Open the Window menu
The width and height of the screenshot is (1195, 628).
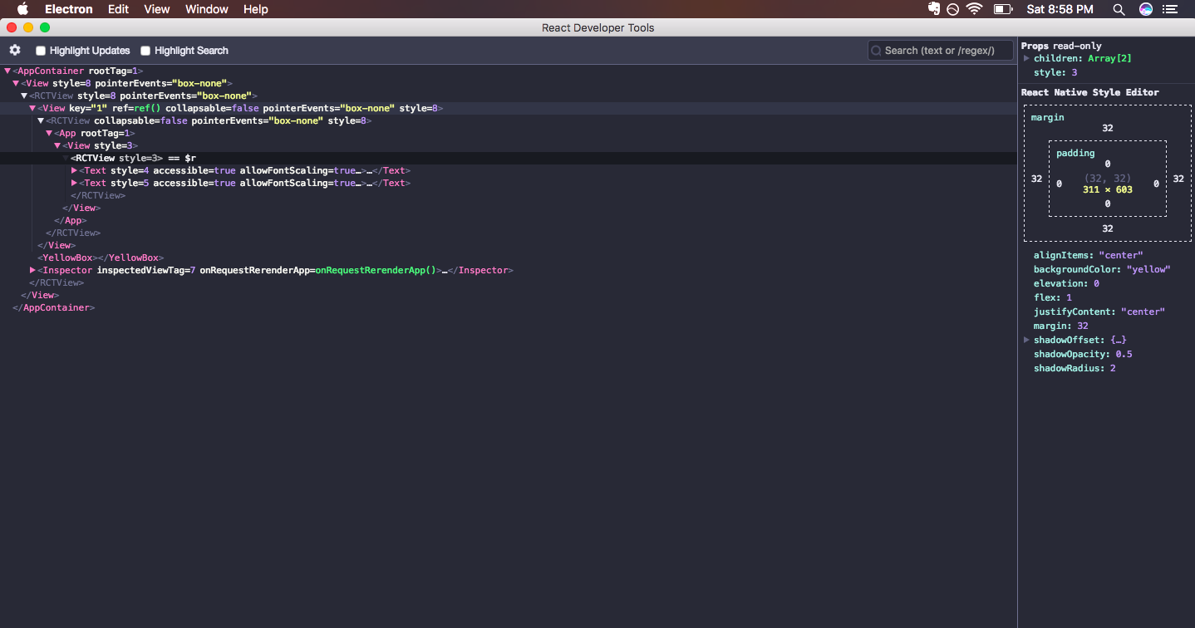point(206,9)
